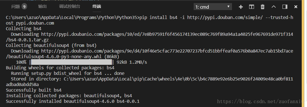Click the terminal selector's dropdown arrow
Viewport: 307px width, 107px height.
[228, 7]
